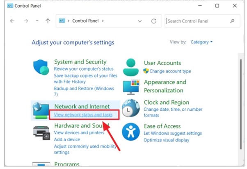Expand the address bar history dropdown
Viewport: 247px width, 169px height.
tap(140, 21)
